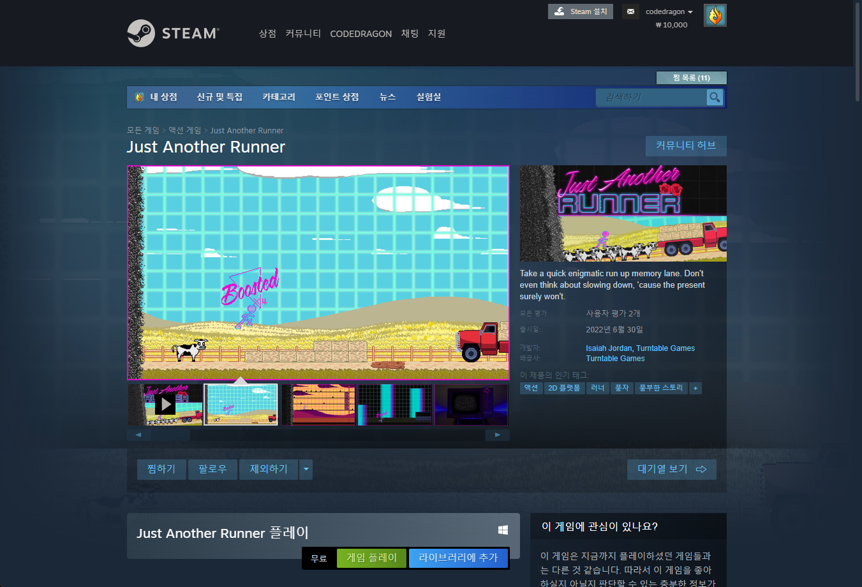Click the 찜하기 wishlist button
The image size is (862, 587).
pyautogui.click(x=161, y=470)
